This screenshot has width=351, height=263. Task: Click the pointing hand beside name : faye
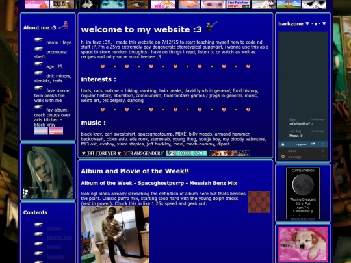click(38, 40)
